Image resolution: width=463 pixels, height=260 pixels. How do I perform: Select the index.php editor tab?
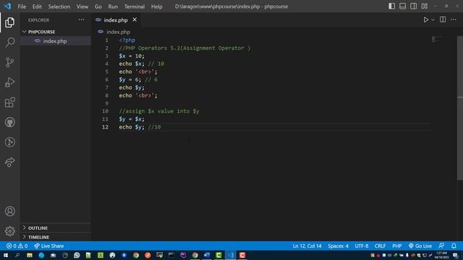(116, 20)
